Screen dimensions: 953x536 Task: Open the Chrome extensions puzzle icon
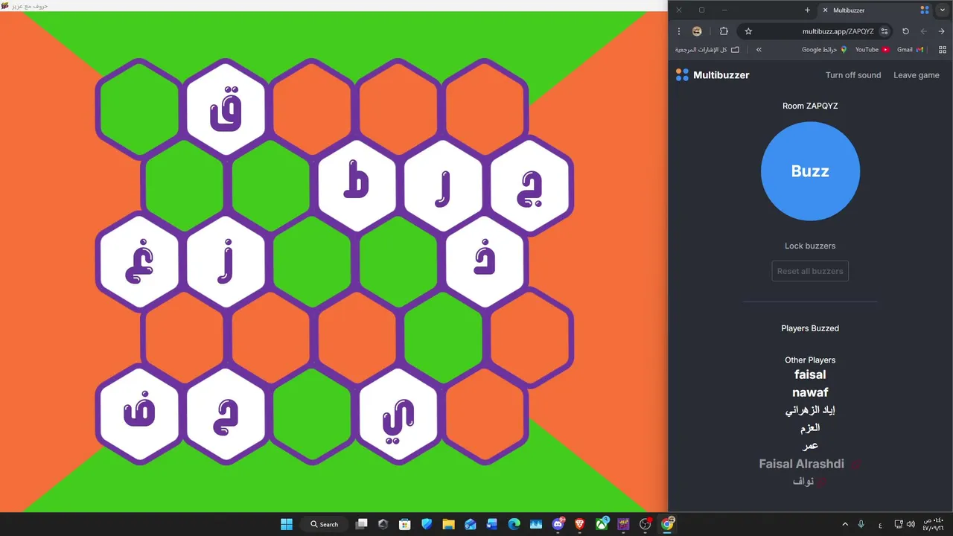pyautogui.click(x=724, y=31)
